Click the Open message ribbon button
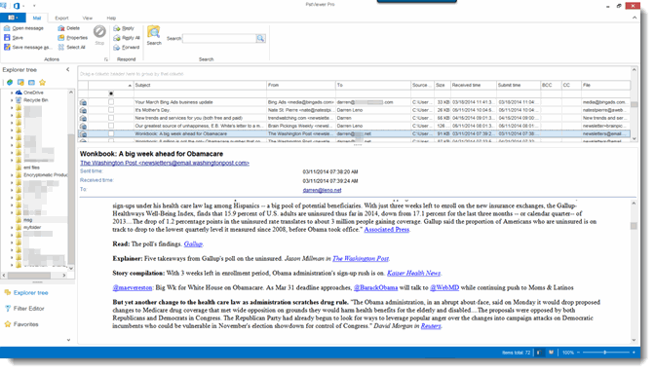655x373 pixels. [23, 28]
